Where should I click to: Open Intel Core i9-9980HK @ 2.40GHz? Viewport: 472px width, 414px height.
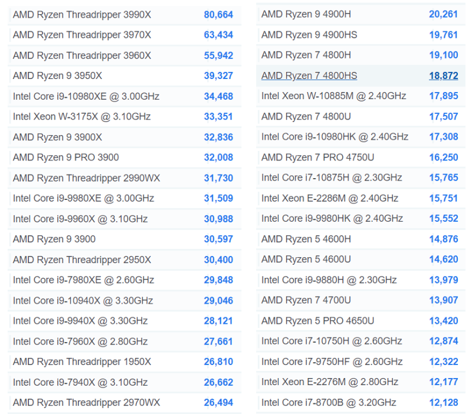coord(332,218)
